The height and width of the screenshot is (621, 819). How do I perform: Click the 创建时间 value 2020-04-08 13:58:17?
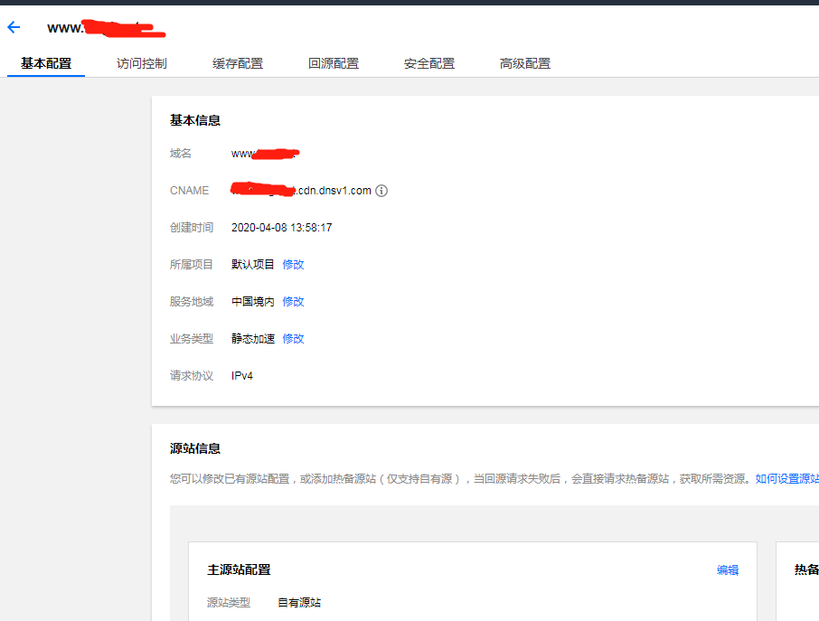pyautogui.click(x=281, y=228)
